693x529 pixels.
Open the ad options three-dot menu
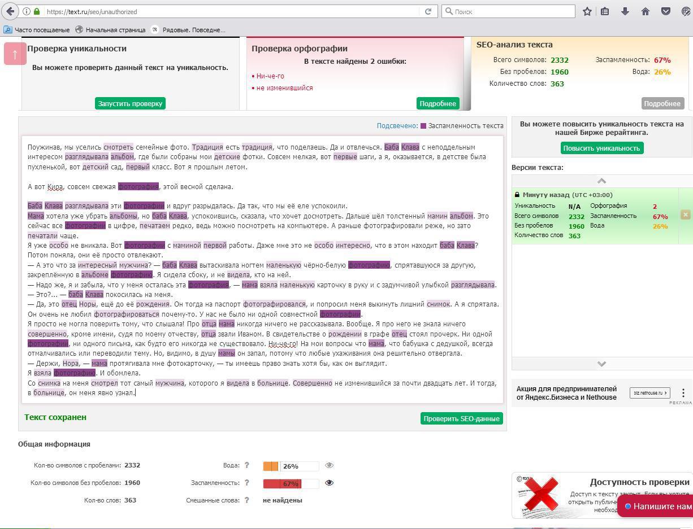[683, 392]
